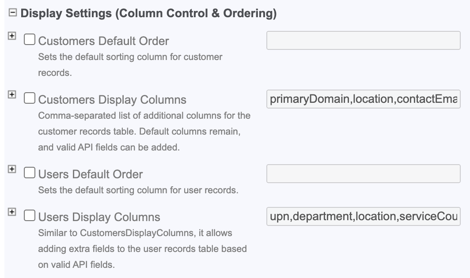Expand the Customers Default Order plus icon
This screenshot has width=470, height=278.
(x=12, y=36)
